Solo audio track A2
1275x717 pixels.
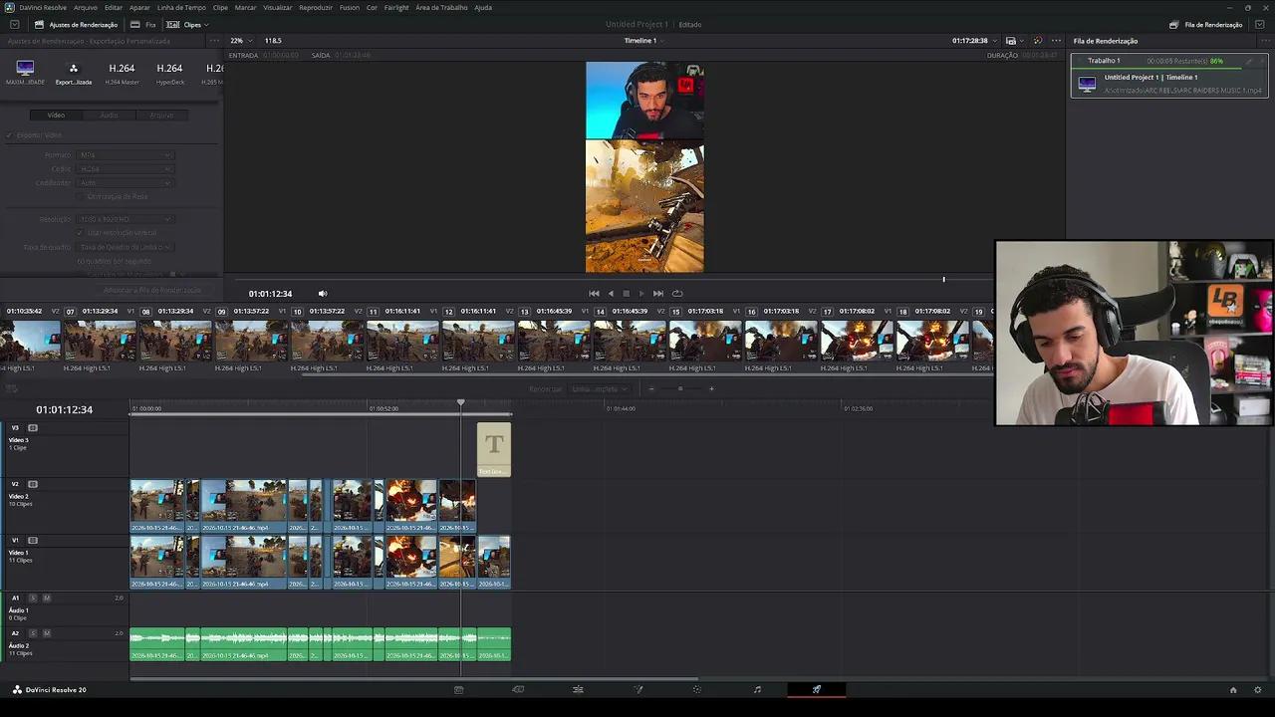(x=33, y=633)
